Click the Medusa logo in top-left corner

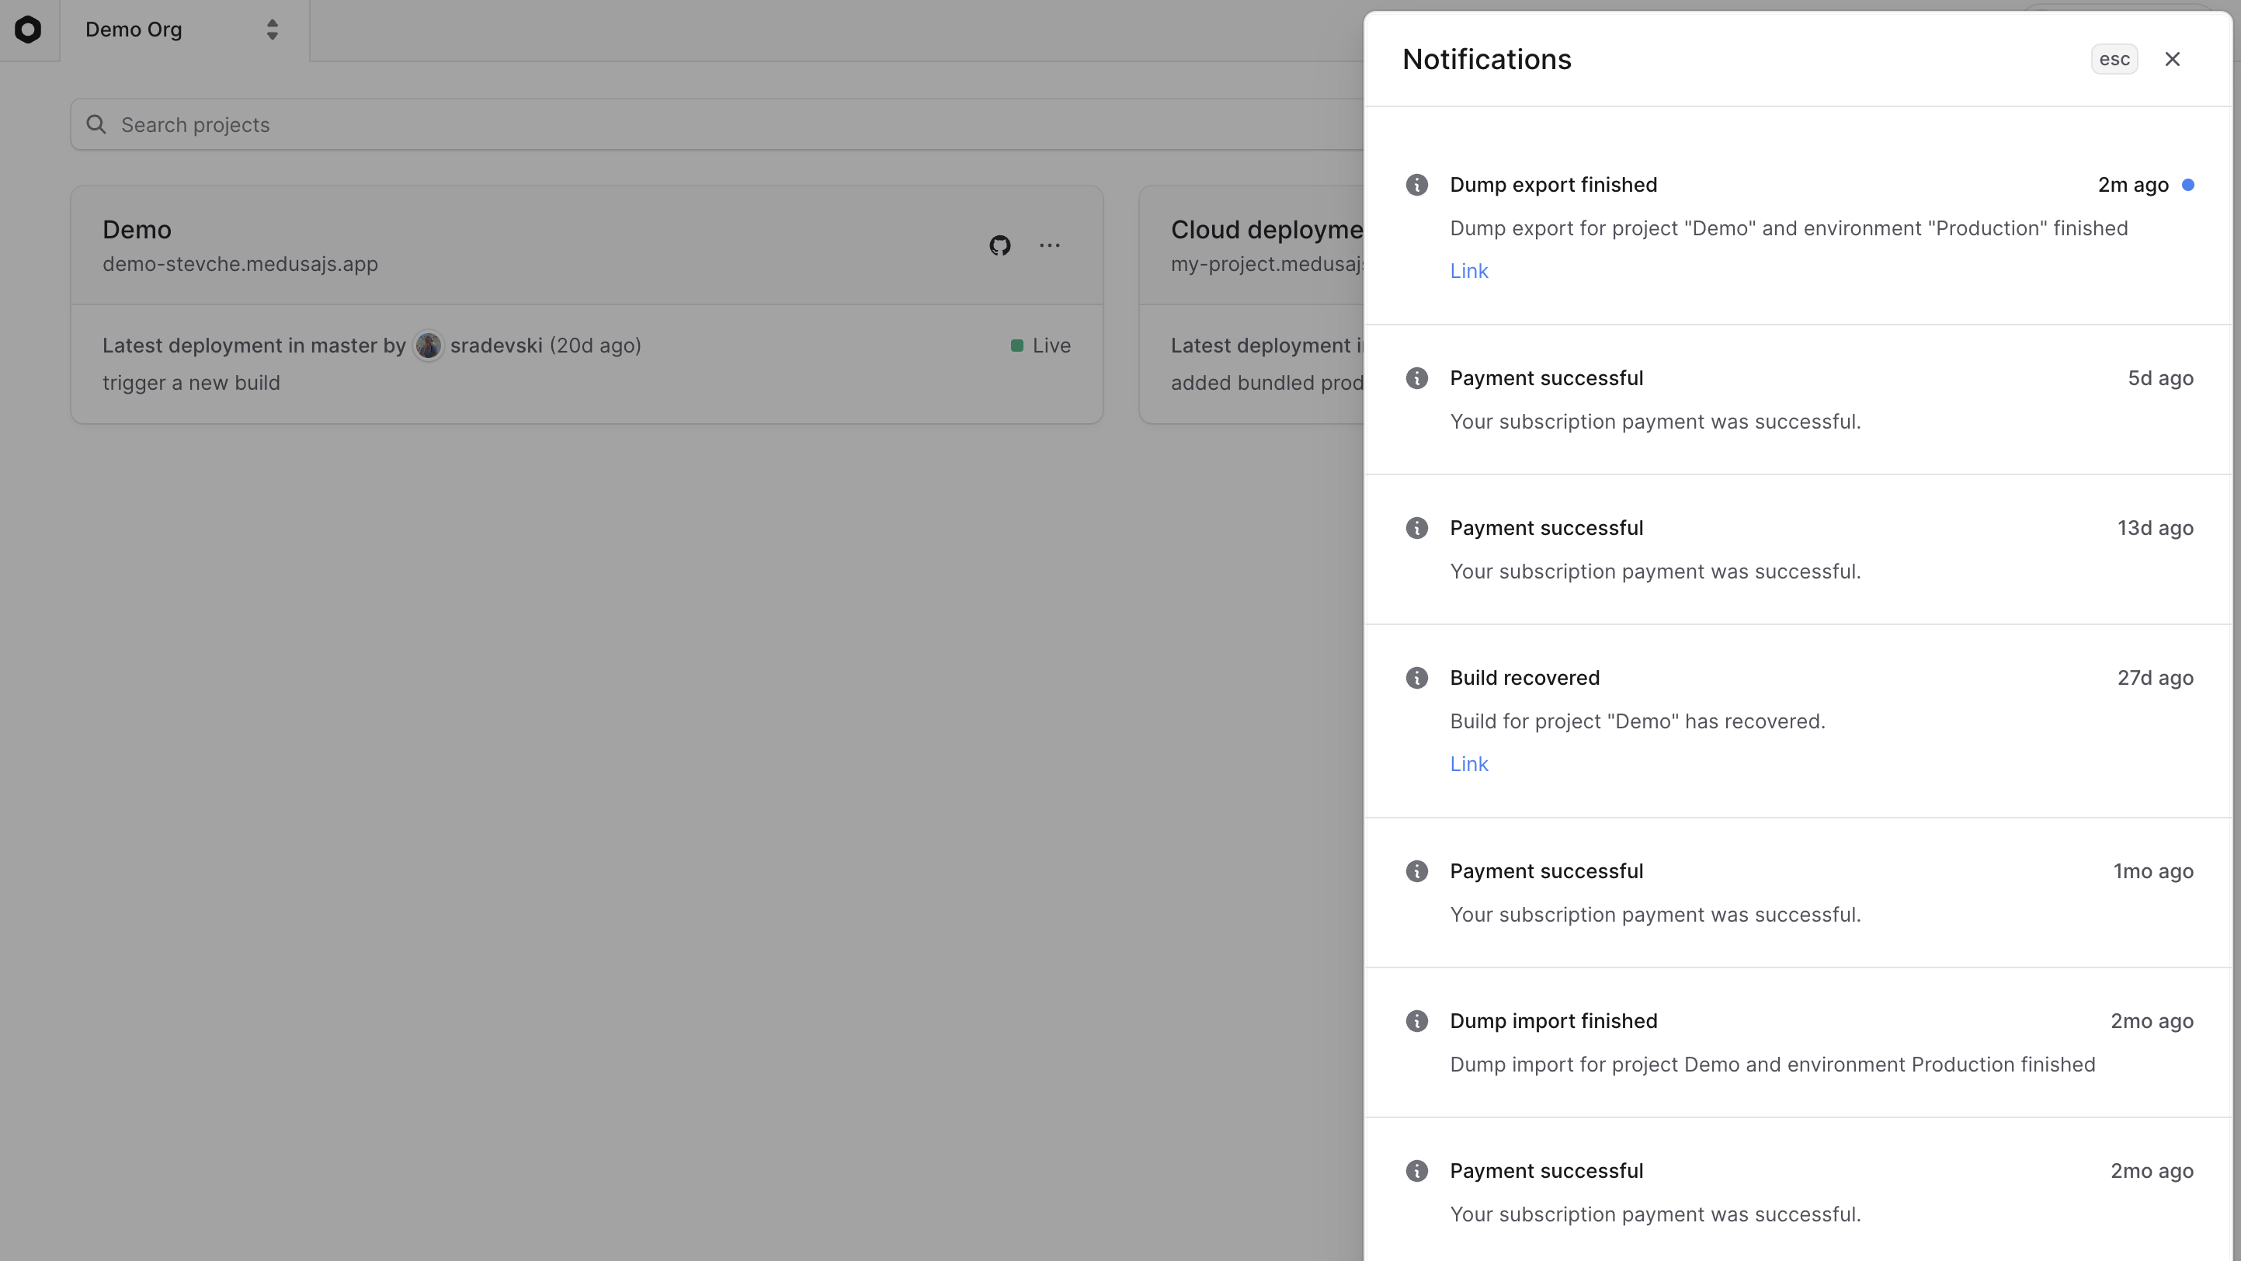click(x=29, y=30)
